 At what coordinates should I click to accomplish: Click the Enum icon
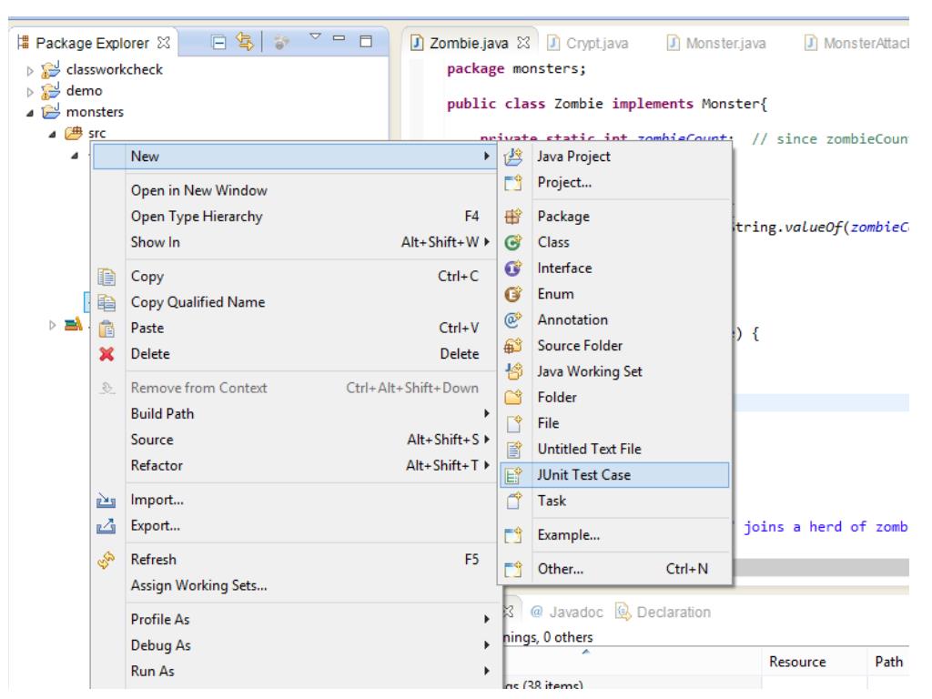coord(513,294)
